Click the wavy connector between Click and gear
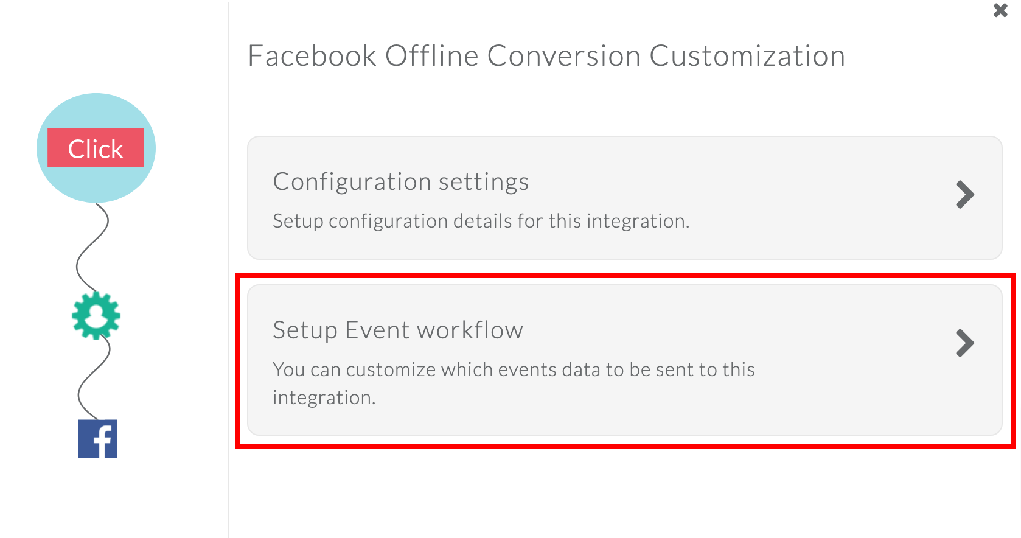Image resolution: width=1021 pixels, height=538 pixels. tap(92, 248)
